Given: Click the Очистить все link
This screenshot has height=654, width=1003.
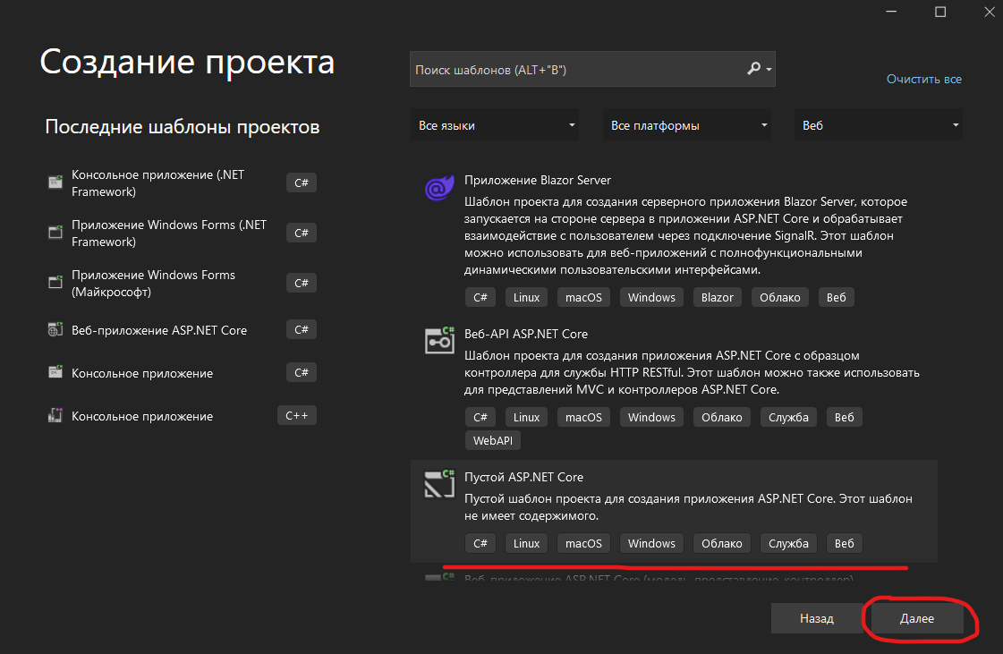Looking at the screenshot, I should 923,79.
